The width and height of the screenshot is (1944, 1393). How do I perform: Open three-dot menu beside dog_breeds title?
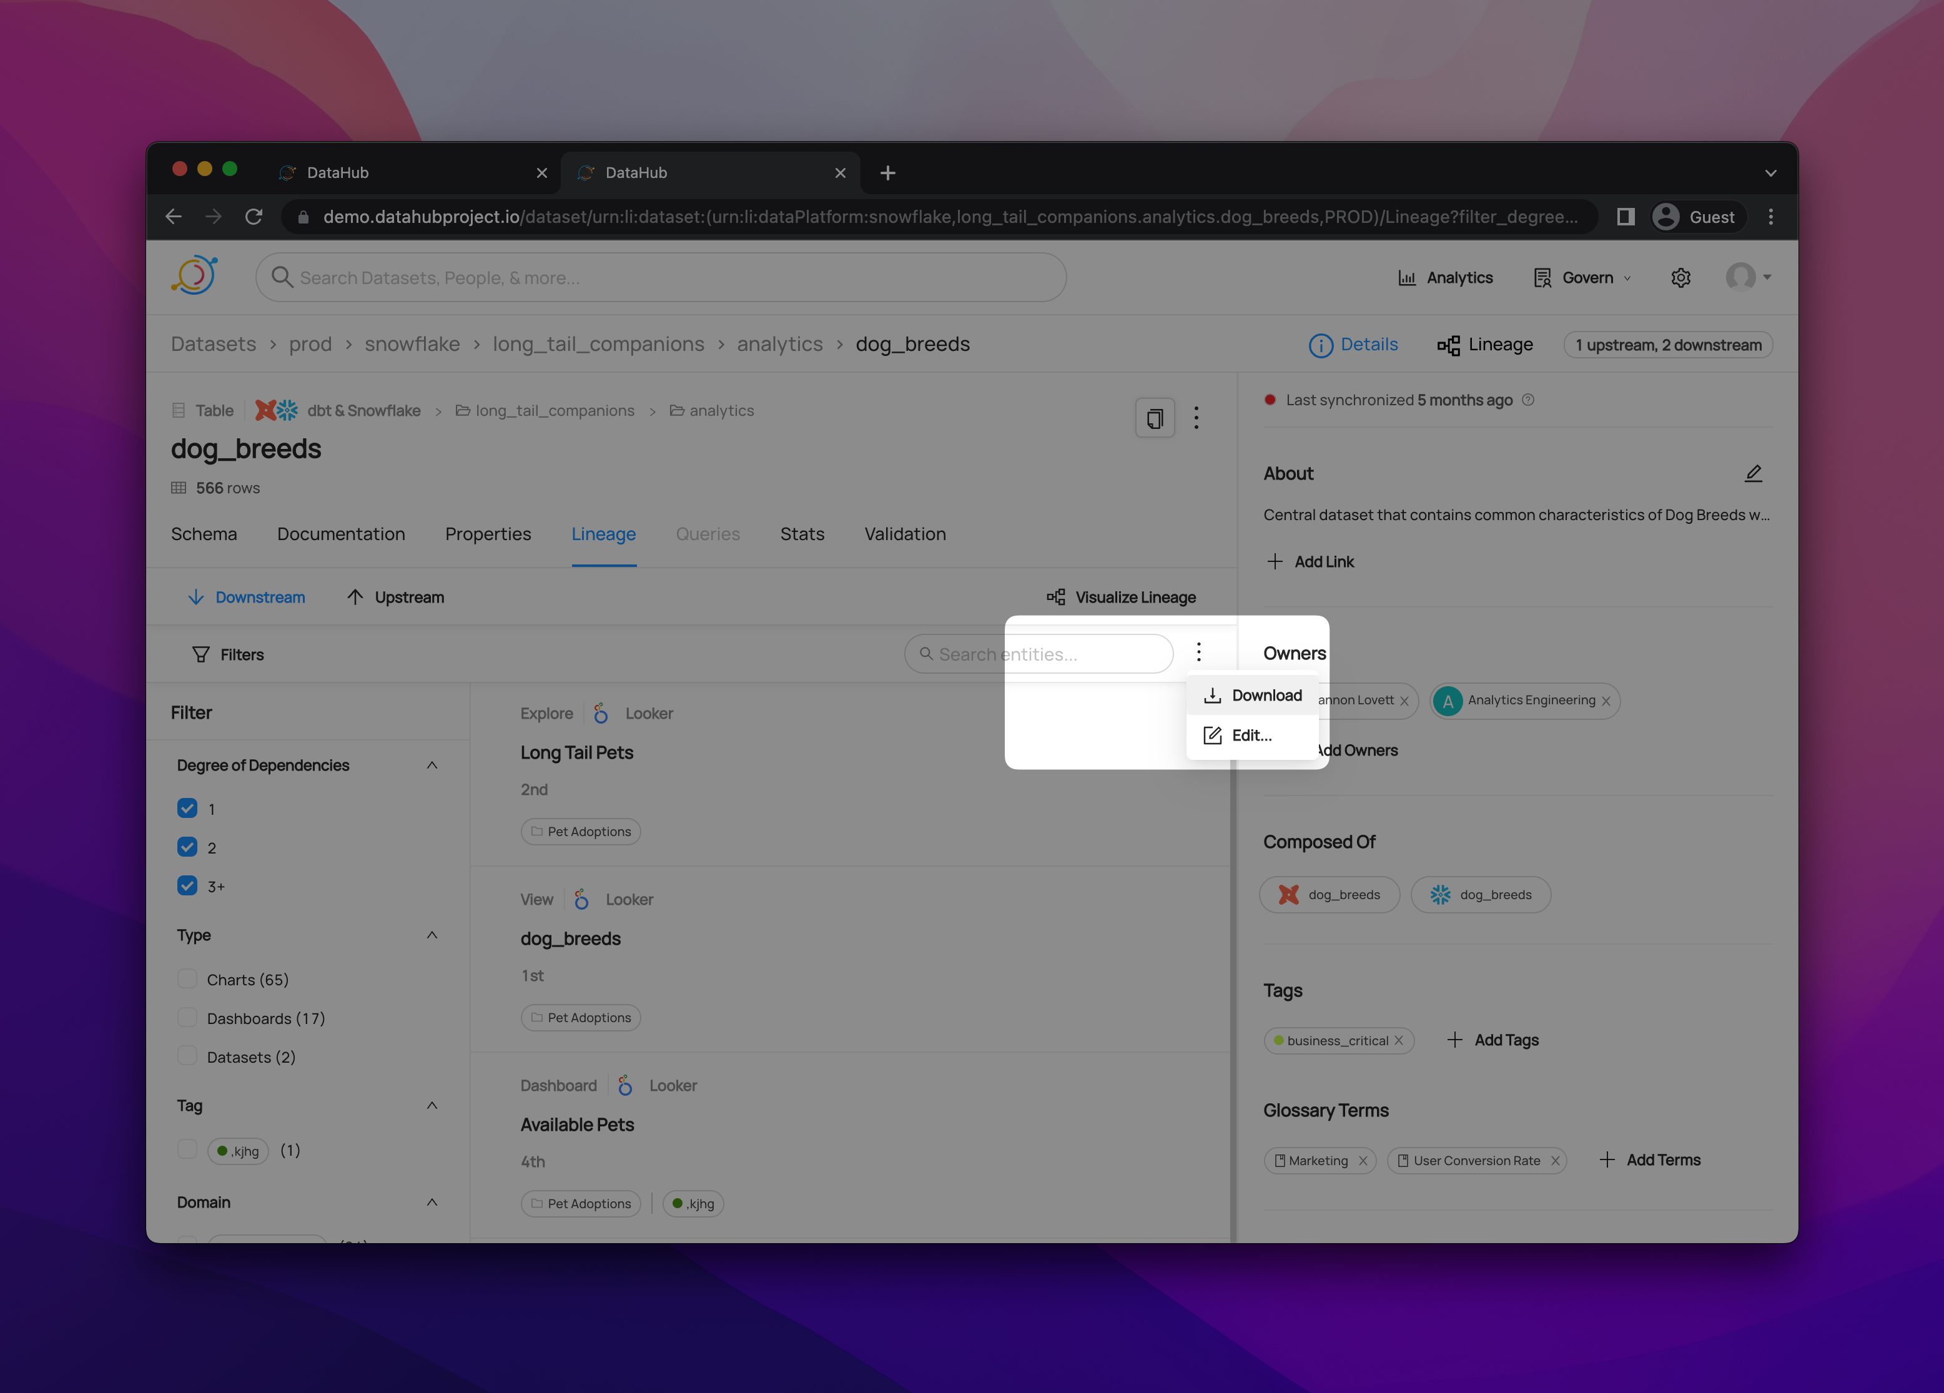[x=1196, y=418]
